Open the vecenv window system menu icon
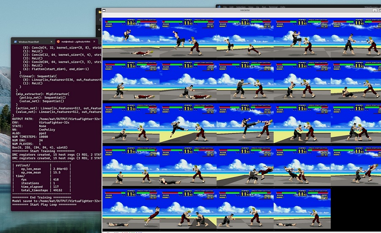The image size is (381, 233). click(104, 11)
